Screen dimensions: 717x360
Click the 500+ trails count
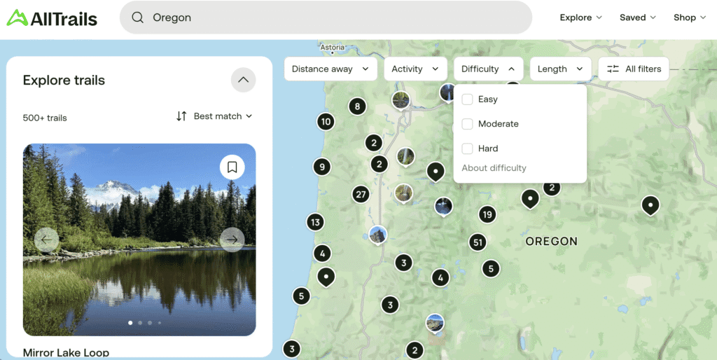[45, 118]
